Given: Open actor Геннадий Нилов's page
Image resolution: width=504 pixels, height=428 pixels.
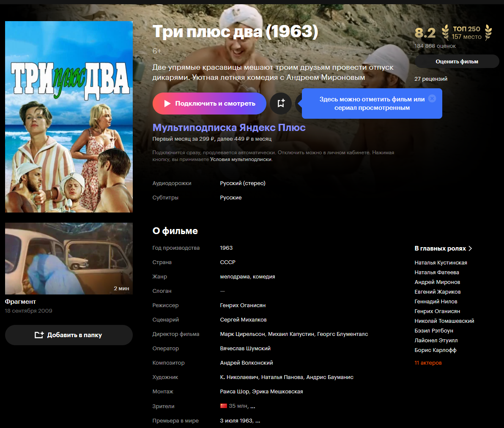Looking at the screenshot, I should click(436, 301).
